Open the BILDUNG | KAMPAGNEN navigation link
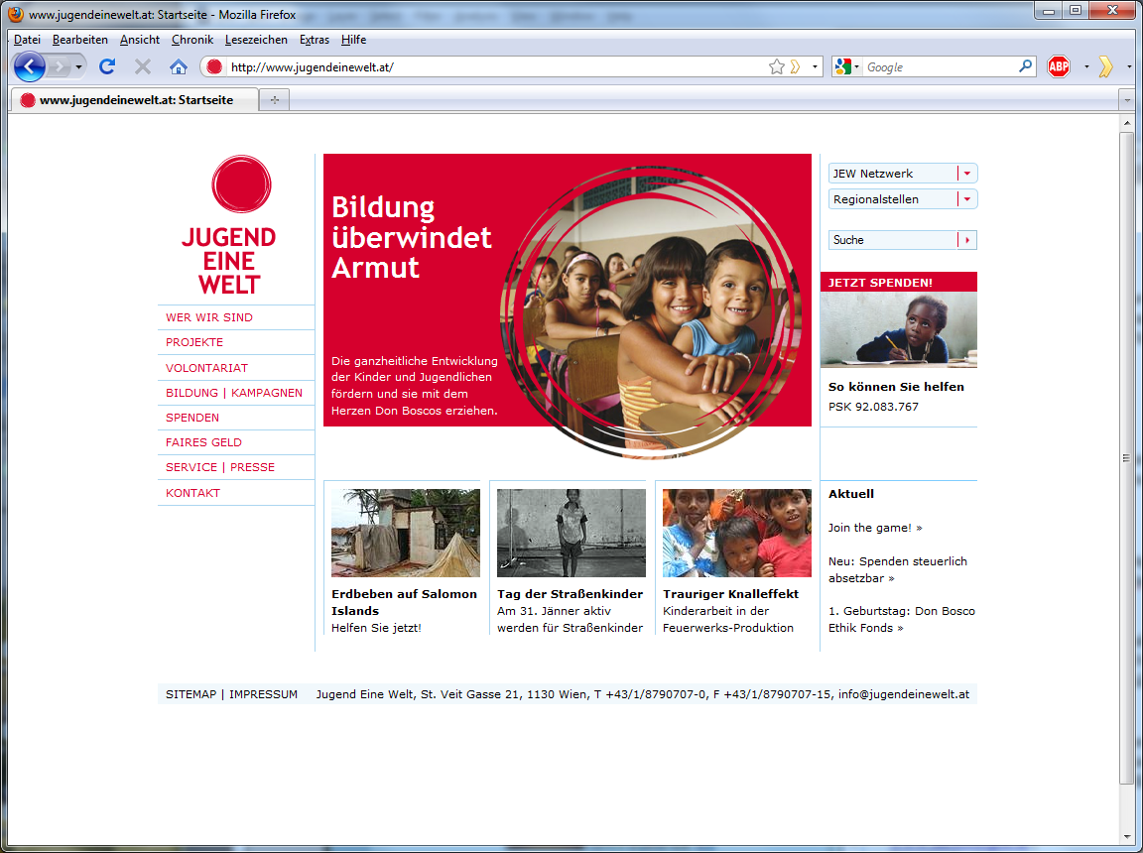Screen dimensions: 1143x853 point(234,393)
